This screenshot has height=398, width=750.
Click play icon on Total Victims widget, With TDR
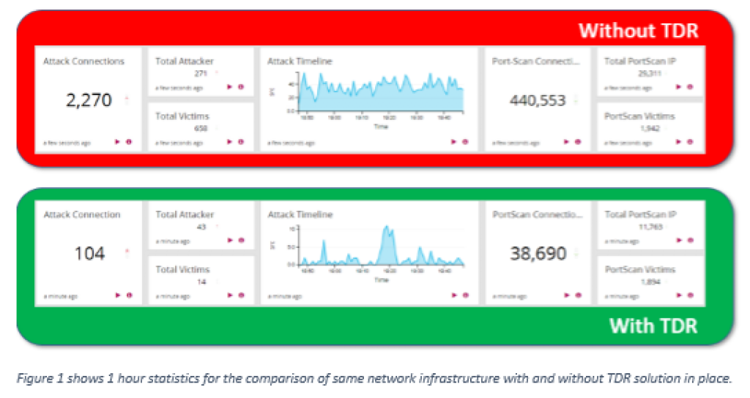[230, 296]
